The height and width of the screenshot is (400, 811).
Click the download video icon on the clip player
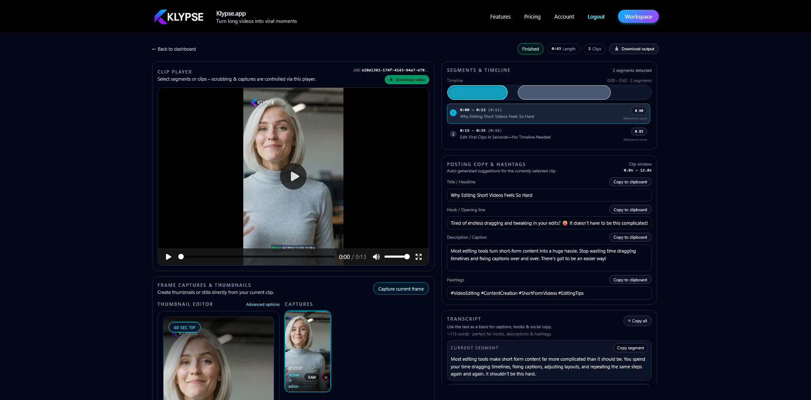coord(391,80)
